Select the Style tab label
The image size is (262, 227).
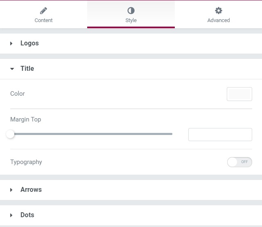[131, 20]
